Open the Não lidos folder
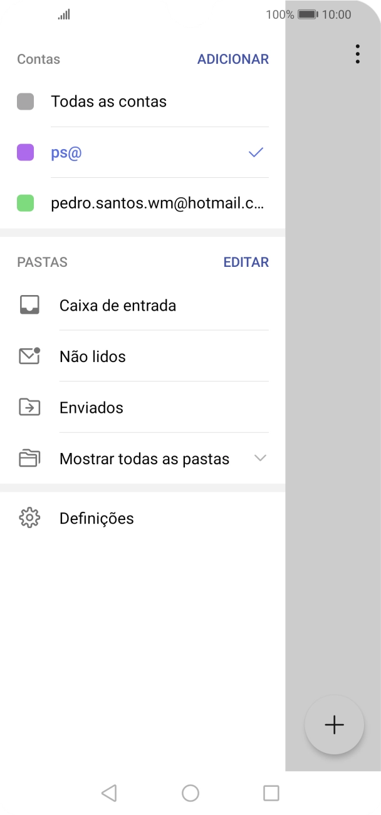 point(91,356)
